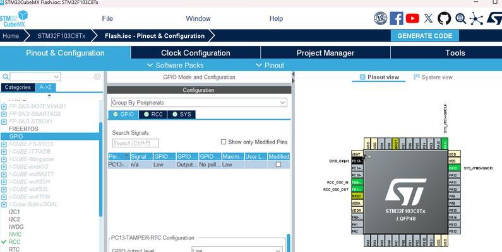Click download icon next to I-CUBE-wolfTPM
Image resolution: width=502 pixels, height=252 pixels.
pyautogui.click(x=4, y=197)
